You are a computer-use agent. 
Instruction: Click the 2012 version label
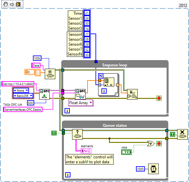183,5
